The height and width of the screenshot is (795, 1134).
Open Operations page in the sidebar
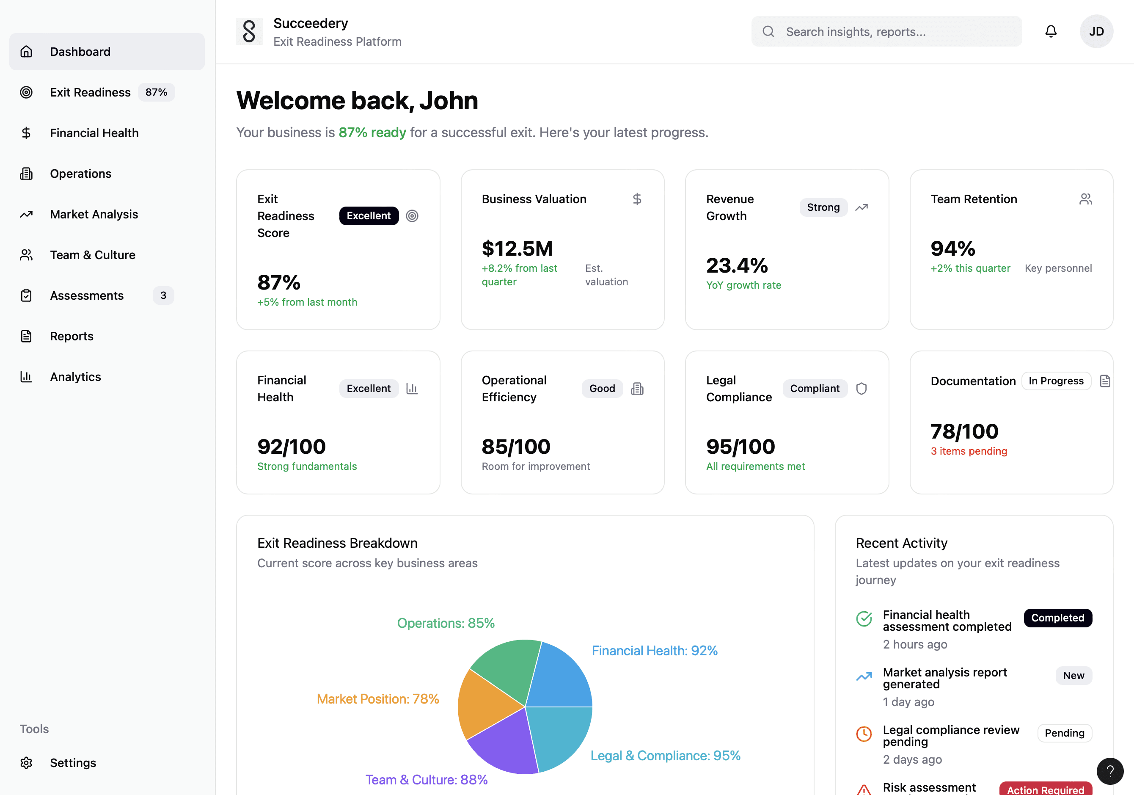[x=107, y=174]
